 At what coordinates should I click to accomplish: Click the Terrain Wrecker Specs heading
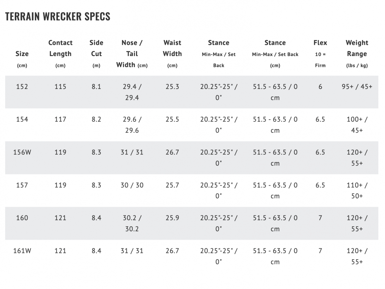tap(58, 16)
